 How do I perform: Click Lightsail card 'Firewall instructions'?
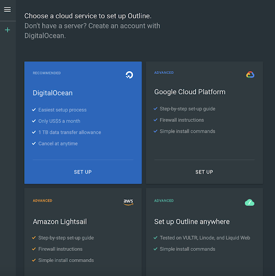(61, 249)
